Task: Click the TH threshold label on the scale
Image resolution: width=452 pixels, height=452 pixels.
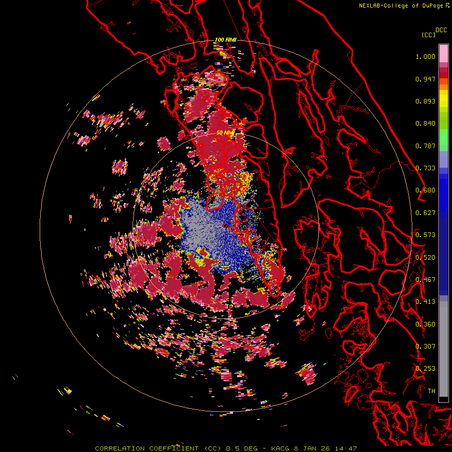Action: click(431, 391)
